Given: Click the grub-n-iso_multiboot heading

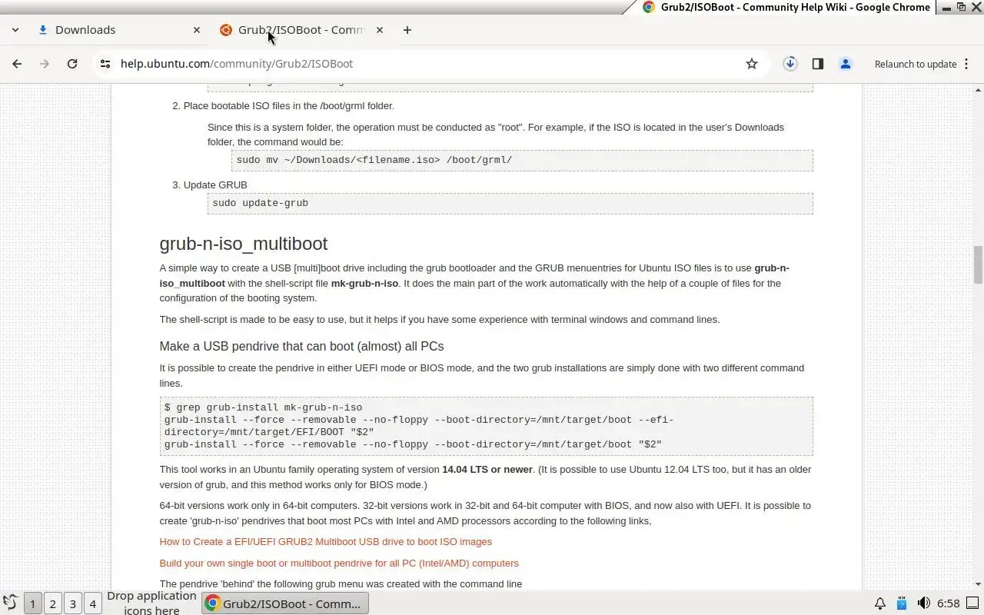Looking at the screenshot, I should coord(243,244).
